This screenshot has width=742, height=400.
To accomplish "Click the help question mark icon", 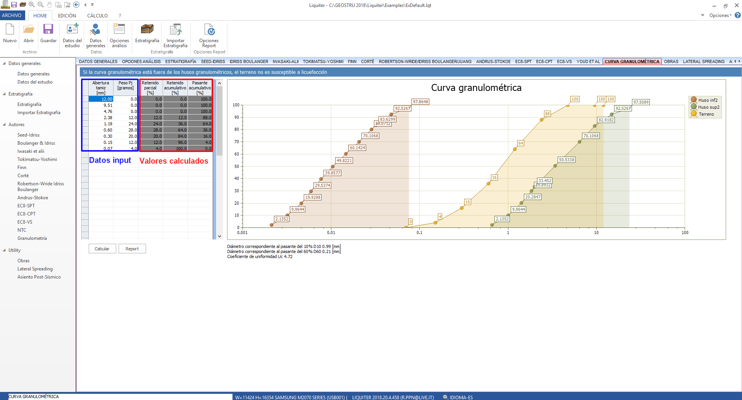I will pyautogui.click(x=738, y=15).
